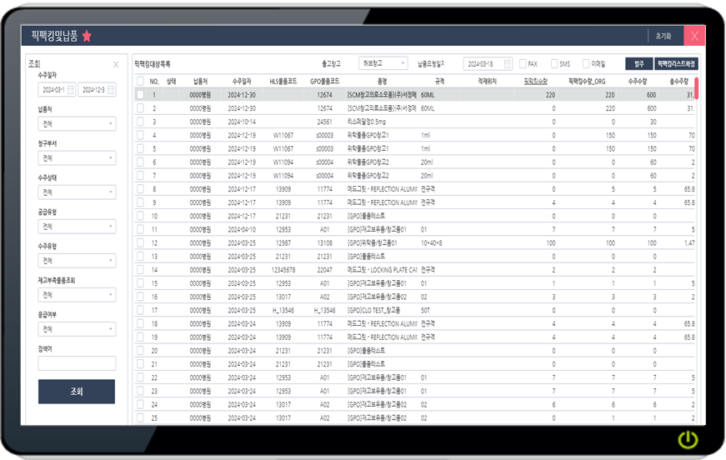Tick the 이메일 checkbox

point(586,64)
